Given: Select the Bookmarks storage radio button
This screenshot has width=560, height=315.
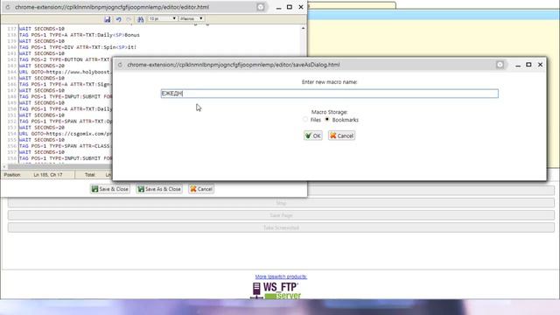Looking at the screenshot, I should tap(327, 120).
